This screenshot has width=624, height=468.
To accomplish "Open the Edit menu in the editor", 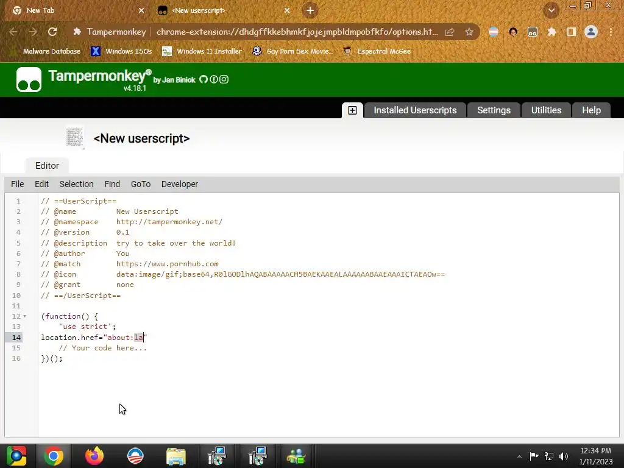I will coord(41,184).
